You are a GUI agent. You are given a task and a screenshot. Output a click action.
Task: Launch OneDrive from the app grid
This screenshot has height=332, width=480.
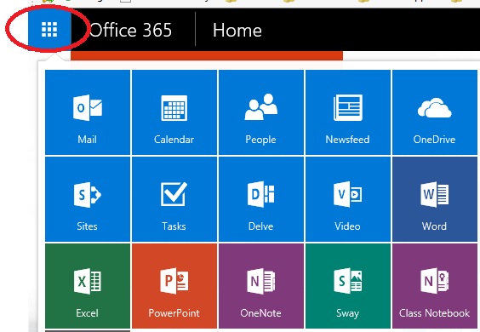pos(435,112)
